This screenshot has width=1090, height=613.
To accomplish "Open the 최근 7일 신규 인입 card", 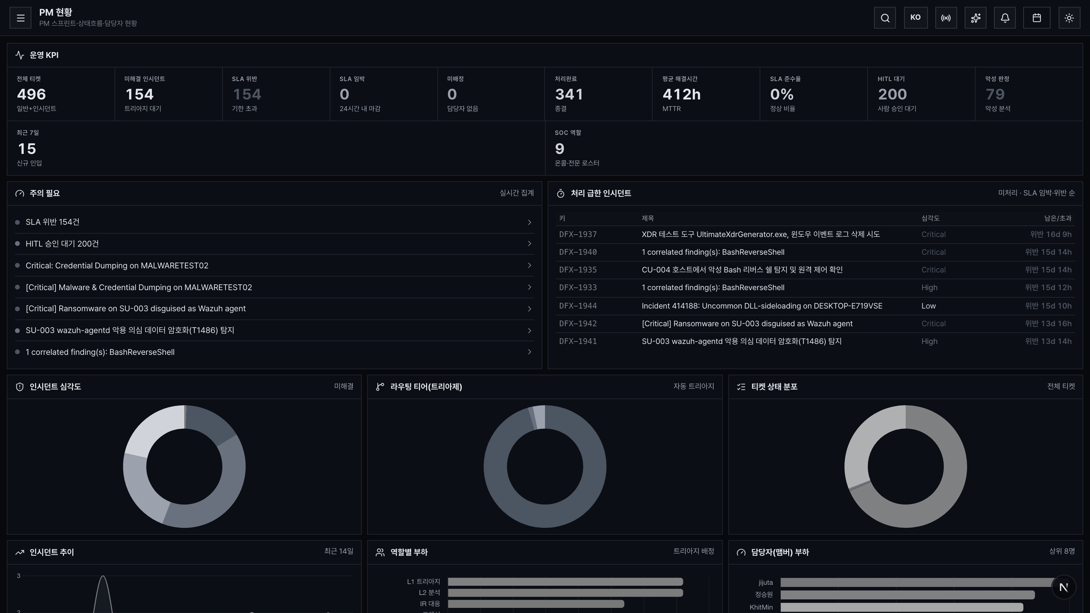I will point(276,148).
